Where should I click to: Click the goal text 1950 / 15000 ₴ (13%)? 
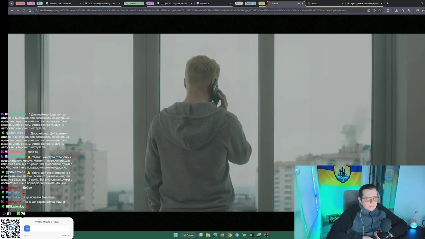click(x=47, y=222)
